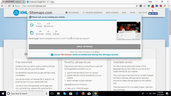Click the green circle extension icon
This screenshot has width=171, height=96.
pos(149,6)
